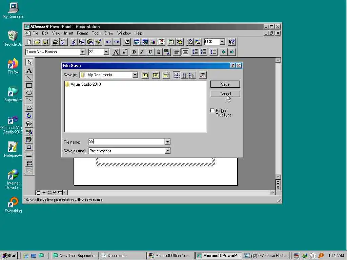
Task: Click the Open file toolbar icon
Action: pos(37,42)
